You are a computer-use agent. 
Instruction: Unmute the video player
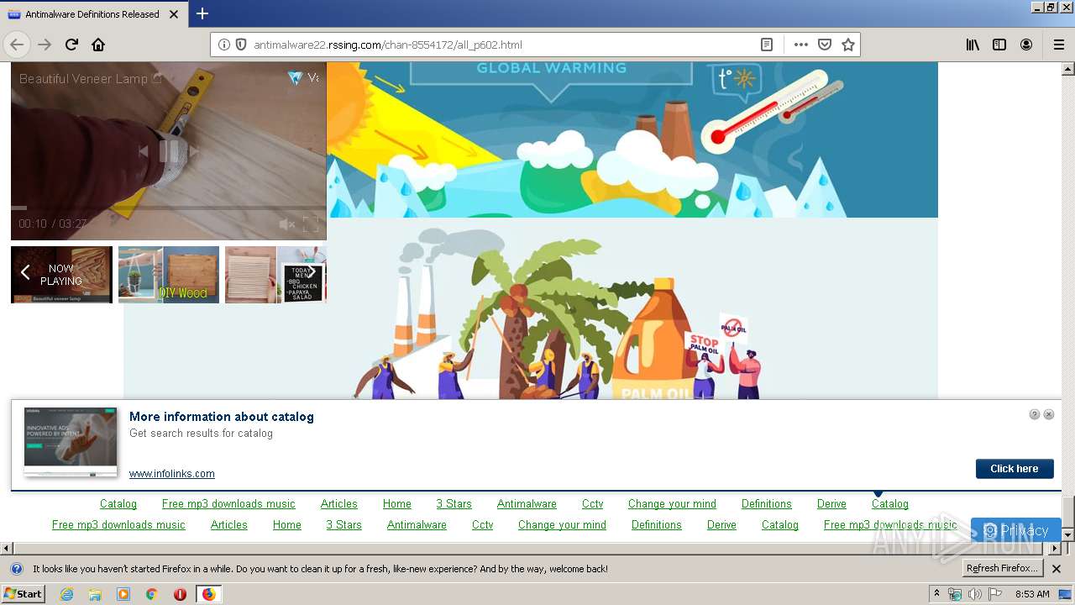coord(286,224)
